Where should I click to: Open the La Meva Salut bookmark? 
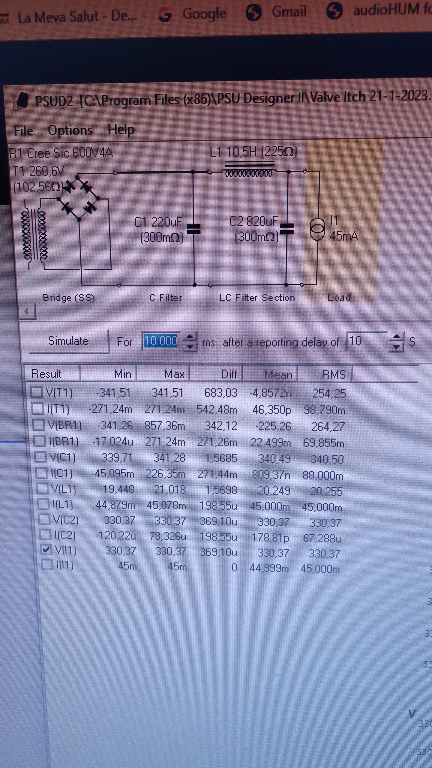(x=70, y=17)
